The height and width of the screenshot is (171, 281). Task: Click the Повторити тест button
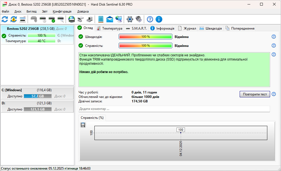[255, 94]
